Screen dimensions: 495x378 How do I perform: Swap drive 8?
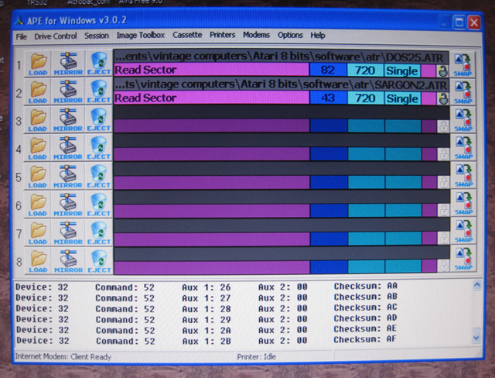463,259
